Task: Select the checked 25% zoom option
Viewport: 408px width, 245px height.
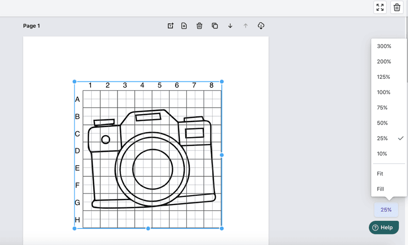Action: click(x=389, y=138)
